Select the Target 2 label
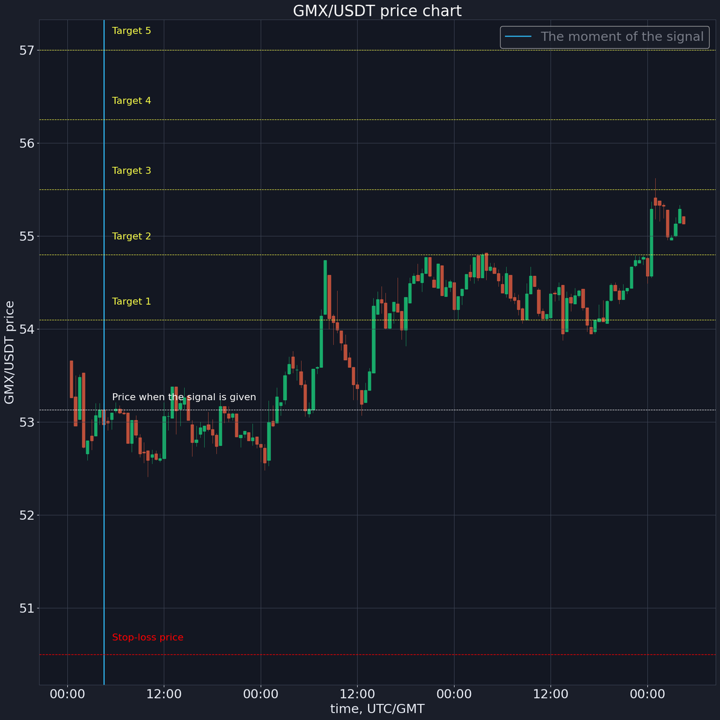The image size is (720, 720). coord(131,236)
